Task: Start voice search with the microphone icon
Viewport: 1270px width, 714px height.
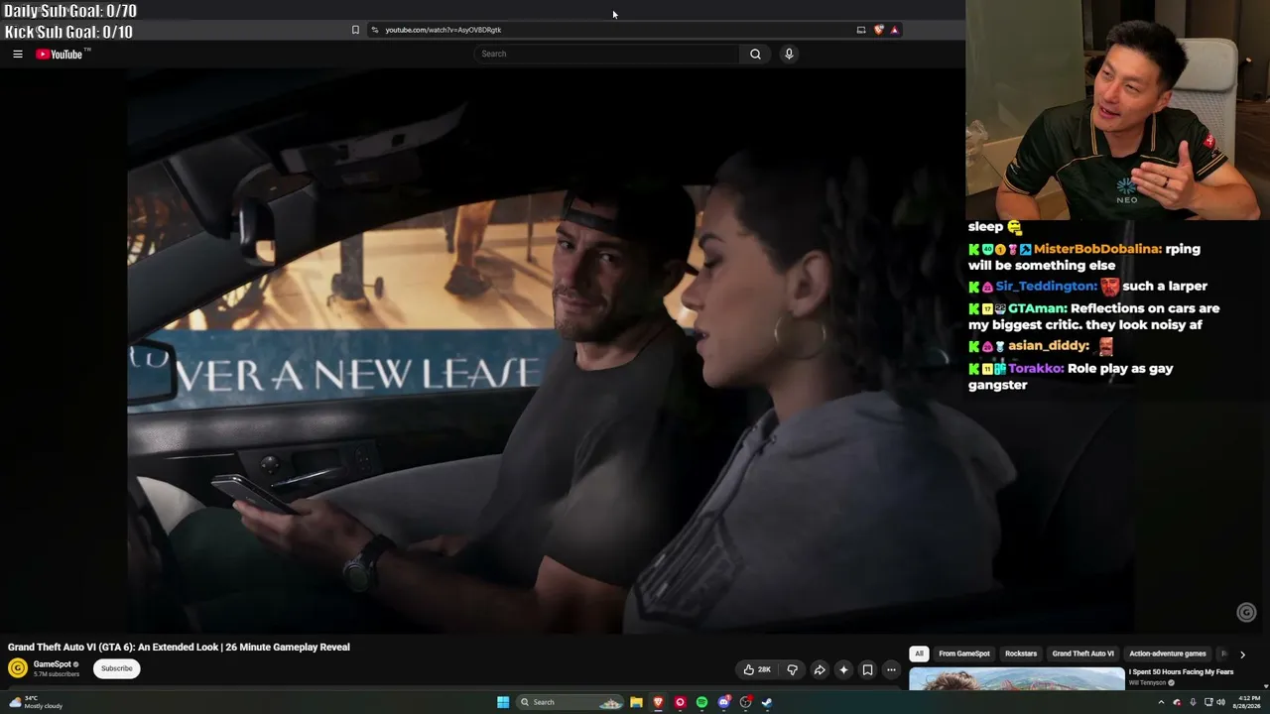Action: 789,54
